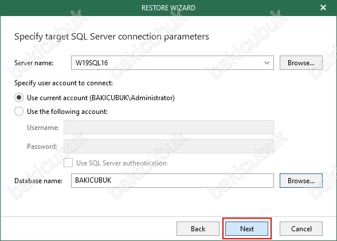Cancel the restore wizard
This screenshot has height=241, width=337.
pyautogui.click(x=301, y=229)
